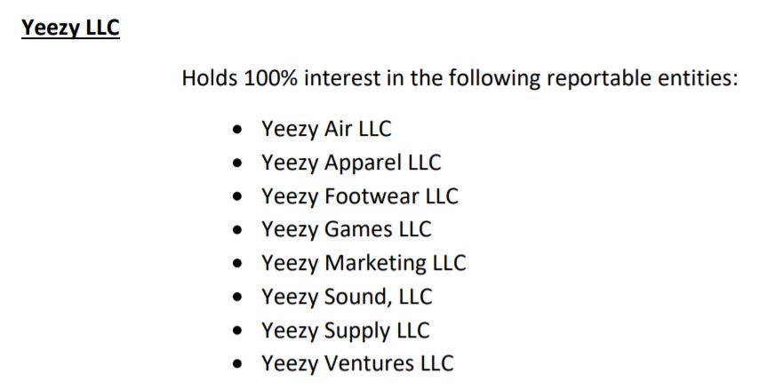This screenshot has width=767, height=389.
Task: Click the bullet before Yeezy Games LLC
Action: tap(237, 230)
